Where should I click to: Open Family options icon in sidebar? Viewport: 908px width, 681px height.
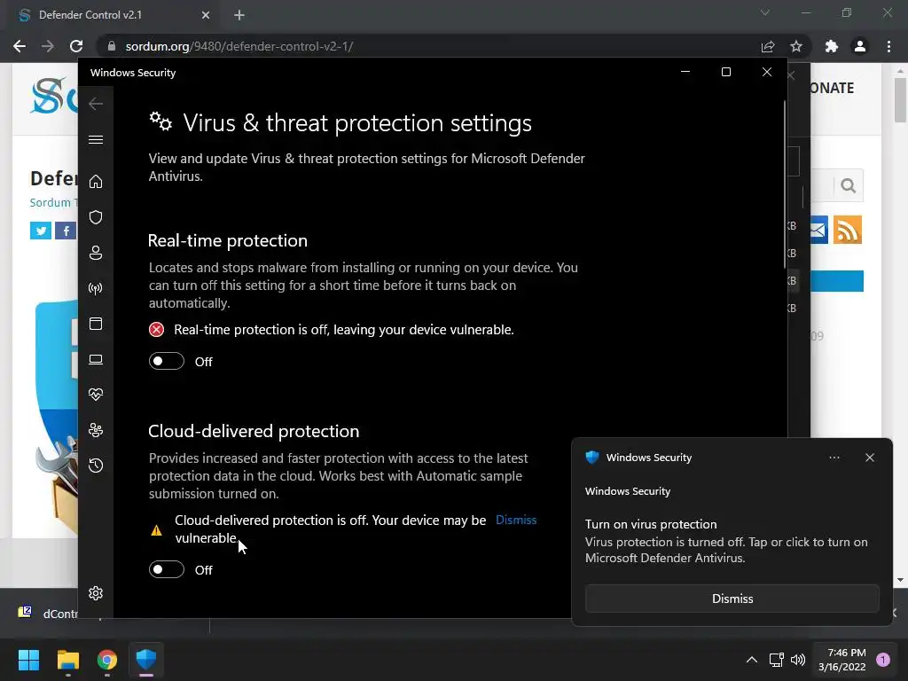96,430
